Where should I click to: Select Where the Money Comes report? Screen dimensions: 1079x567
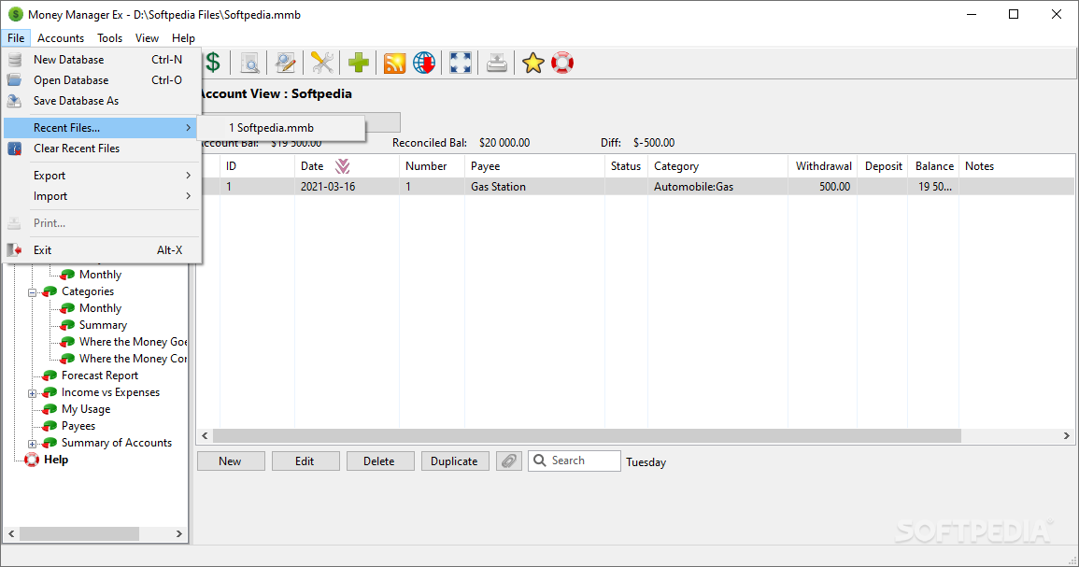[133, 359]
